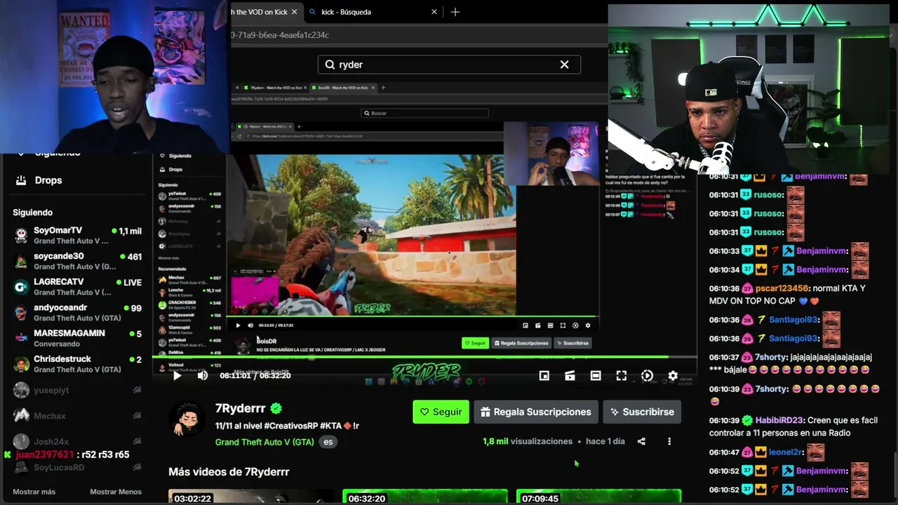Click the first 7shorty name in chat
This screenshot has width=898, height=505.
(x=772, y=357)
